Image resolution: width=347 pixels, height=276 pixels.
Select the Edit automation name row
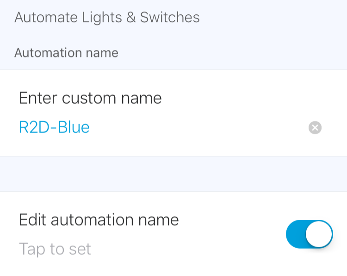pyautogui.click(x=173, y=234)
